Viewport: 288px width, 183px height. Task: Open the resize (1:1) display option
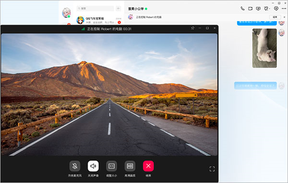pos(111,166)
